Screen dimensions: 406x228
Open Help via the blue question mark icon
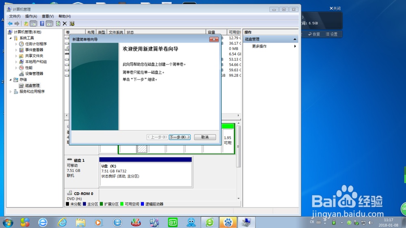pyautogui.click(x=42, y=24)
